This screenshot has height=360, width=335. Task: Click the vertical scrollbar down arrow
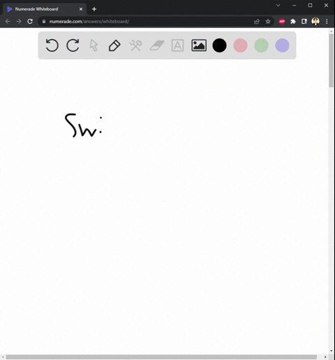click(332, 351)
